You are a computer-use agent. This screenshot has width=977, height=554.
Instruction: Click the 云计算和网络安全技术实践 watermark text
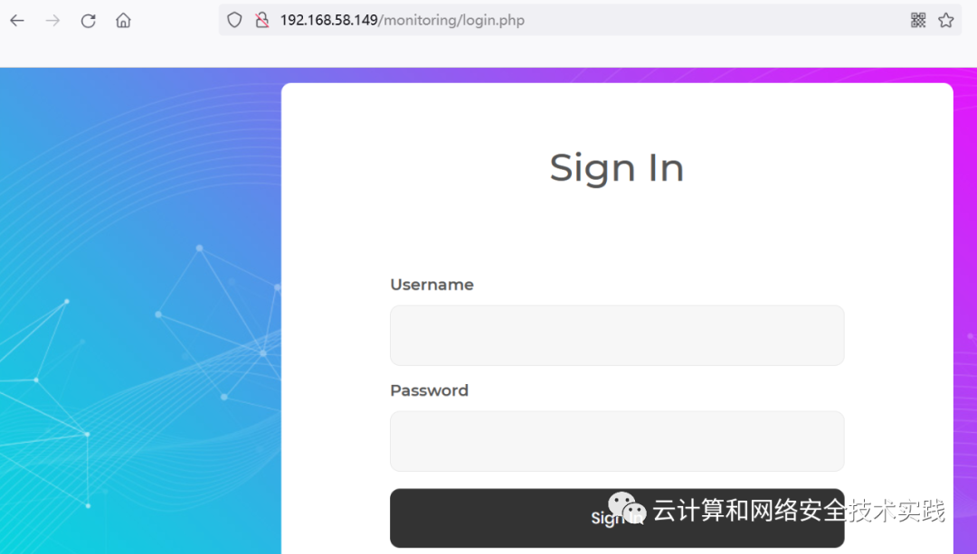tap(799, 511)
